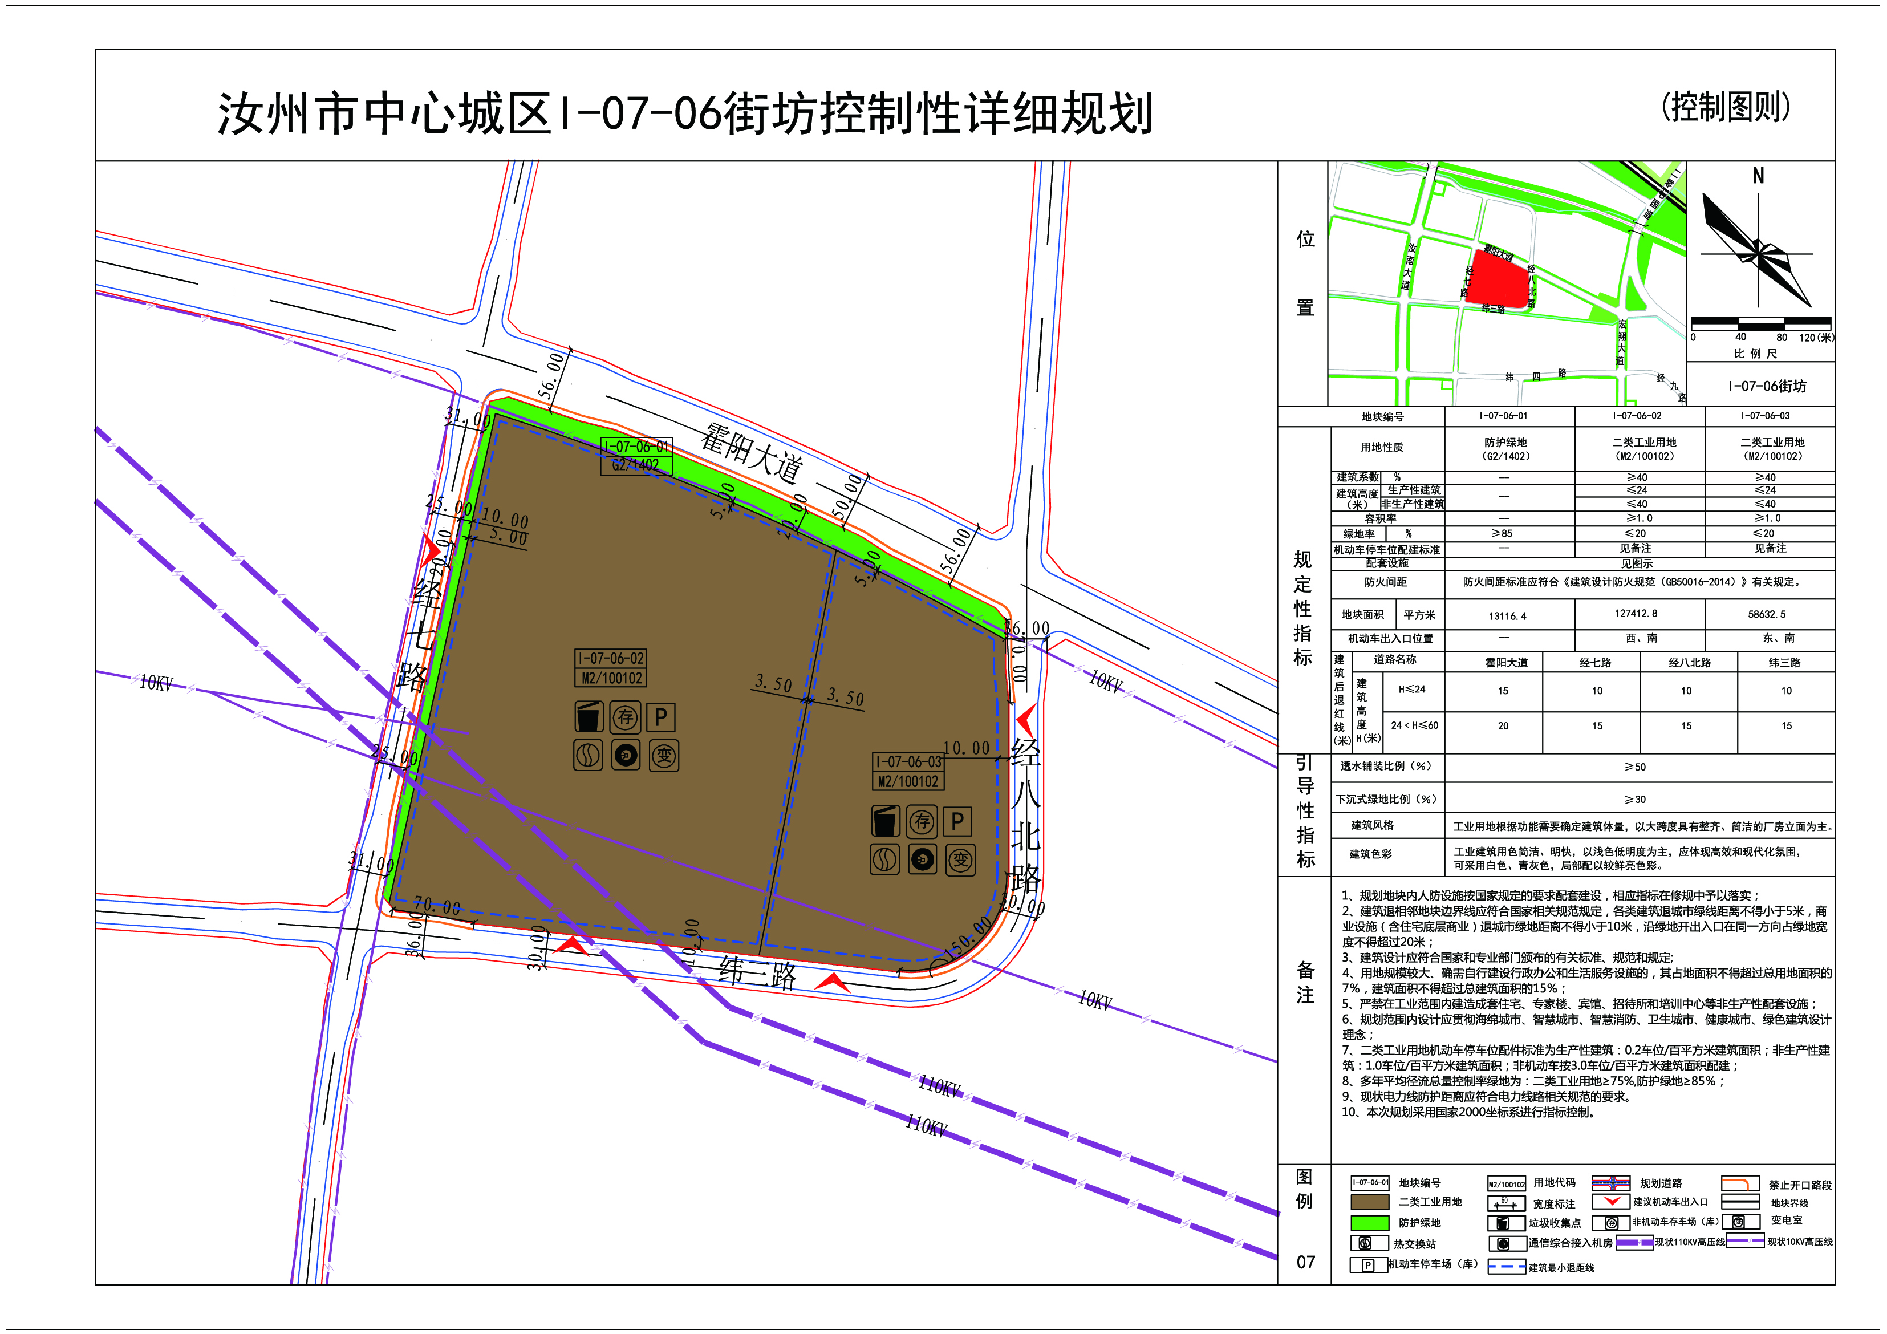This screenshot has height=1334, width=1887.
Task: Click the legend icon for 变电室
Action: click(x=1739, y=1222)
